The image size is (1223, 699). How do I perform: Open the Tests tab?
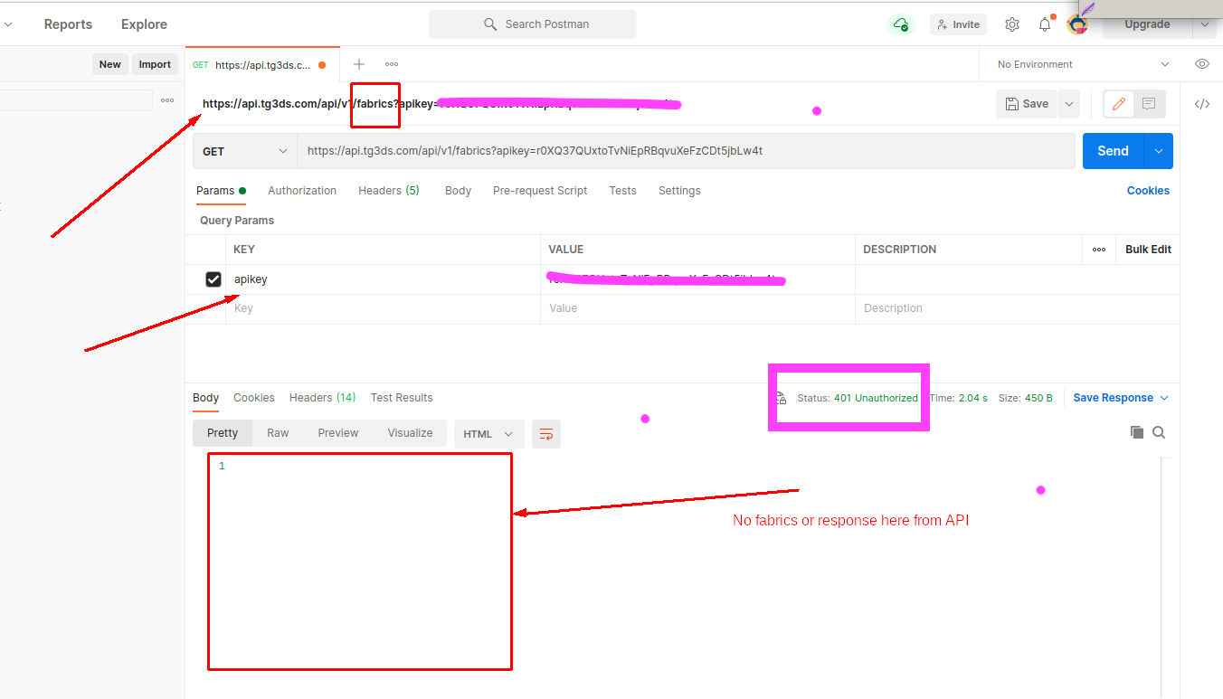pyautogui.click(x=622, y=191)
